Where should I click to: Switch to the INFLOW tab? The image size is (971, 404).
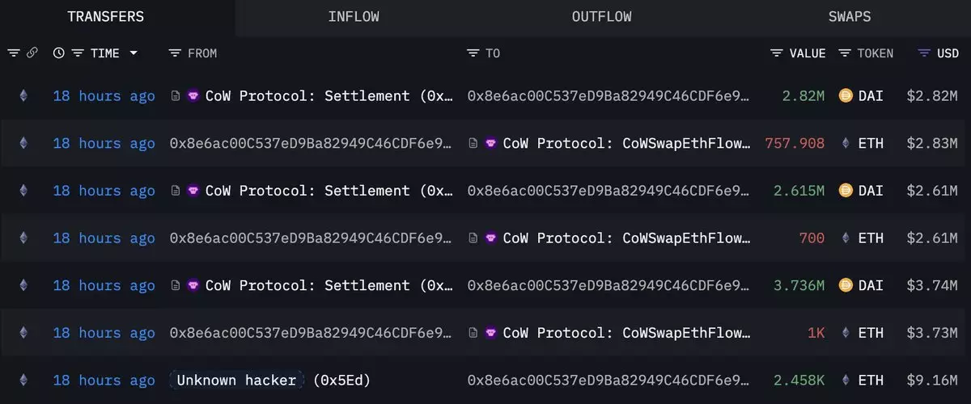[354, 17]
